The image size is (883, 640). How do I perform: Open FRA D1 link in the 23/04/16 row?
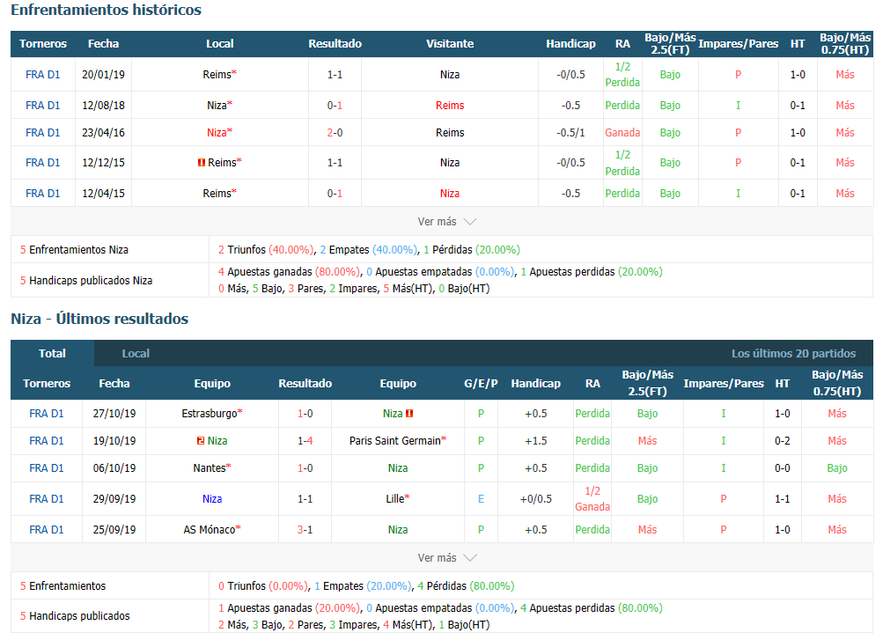click(43, 133)
